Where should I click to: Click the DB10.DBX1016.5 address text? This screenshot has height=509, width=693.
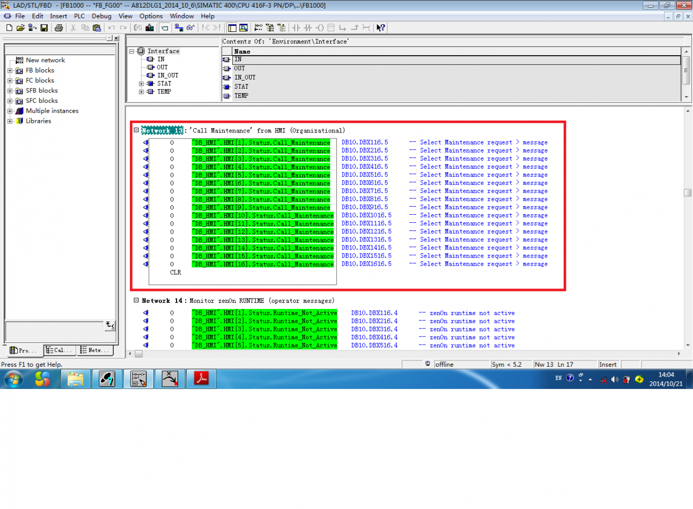pyautogui.click(x=367, y=215)
